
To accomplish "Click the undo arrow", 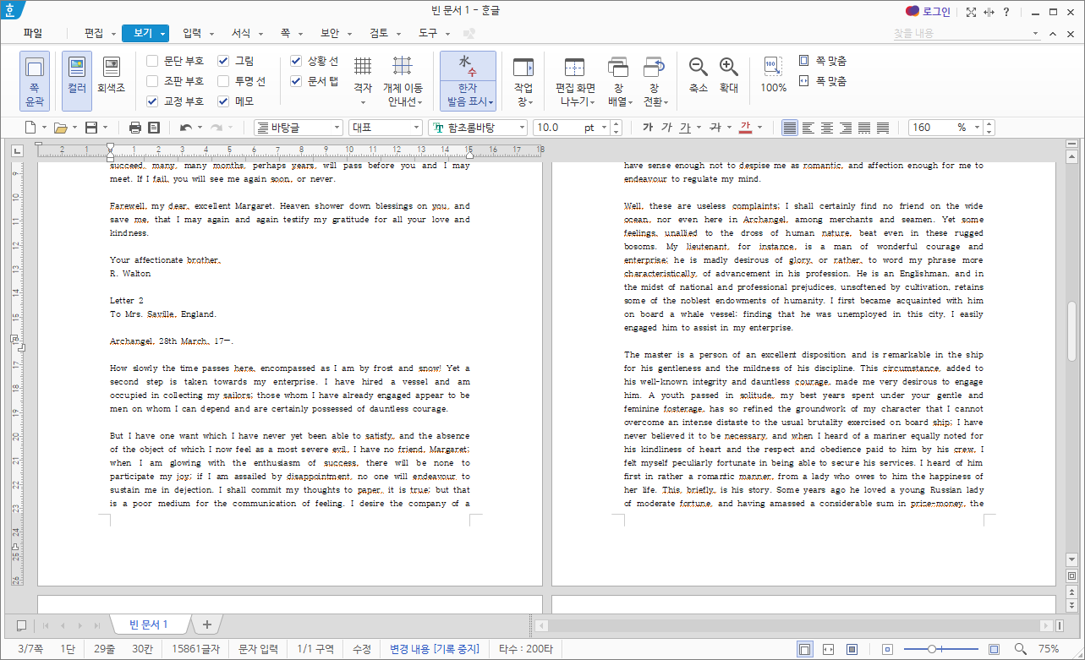I will coord(186,128).
